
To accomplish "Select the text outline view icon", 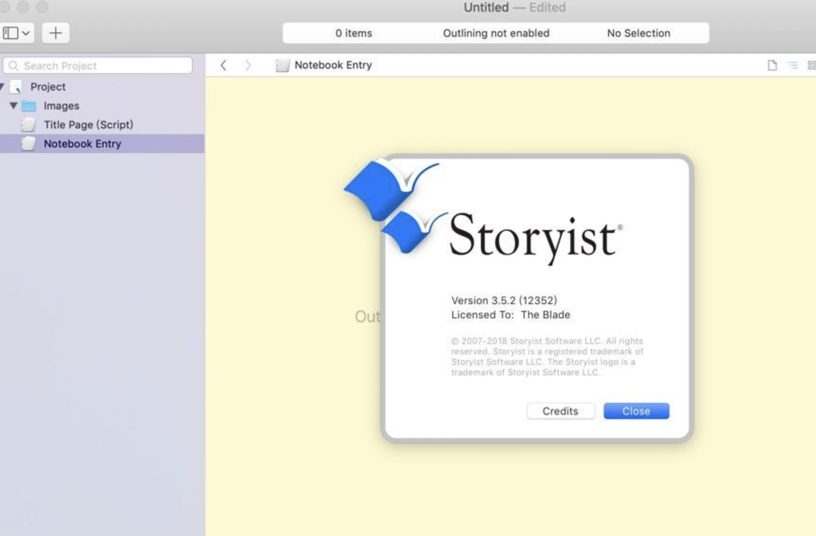I will (x=791, y=65).
